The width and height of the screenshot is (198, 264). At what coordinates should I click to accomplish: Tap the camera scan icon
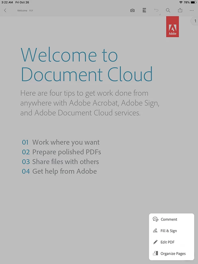(132, 11)
